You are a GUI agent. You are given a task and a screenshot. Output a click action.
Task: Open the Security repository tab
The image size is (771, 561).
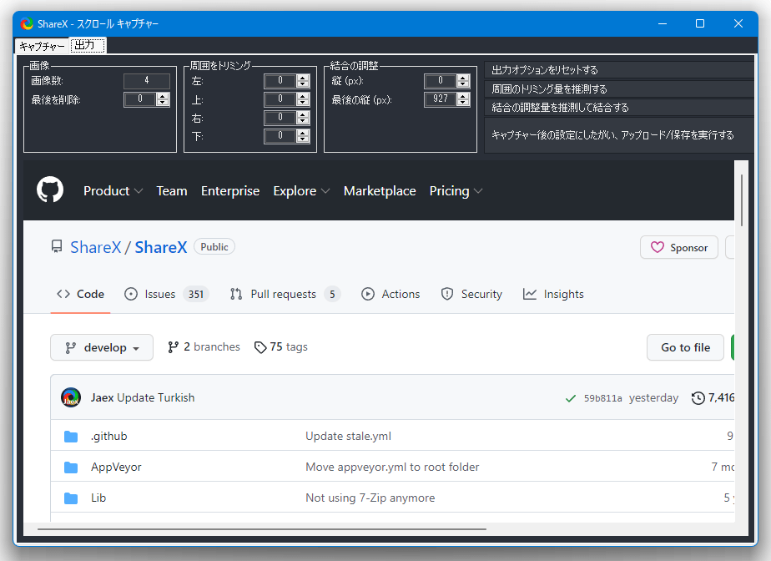coord(472,295)
